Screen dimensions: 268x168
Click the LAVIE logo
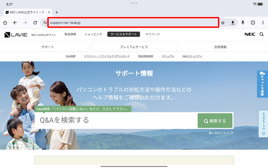tap(16, 34)
